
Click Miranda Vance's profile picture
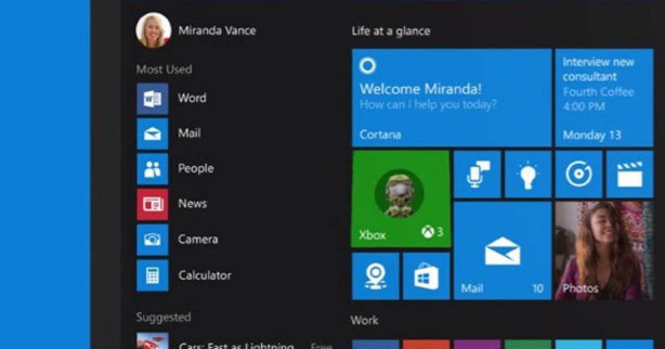(x=153, y=31)
